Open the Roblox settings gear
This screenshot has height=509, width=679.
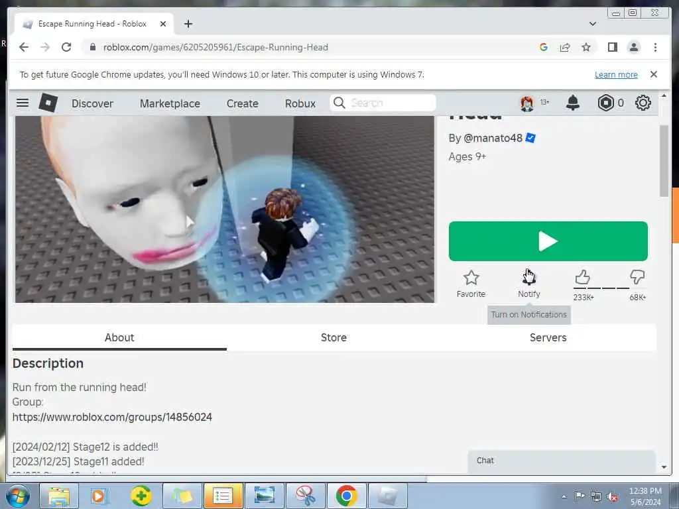643,103
